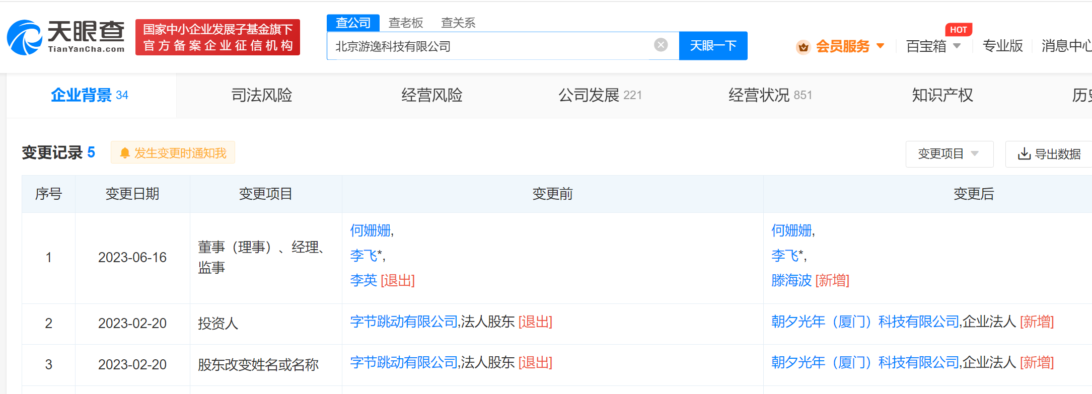Open 何姗姗 link in 变更后 column

[792, 230]
